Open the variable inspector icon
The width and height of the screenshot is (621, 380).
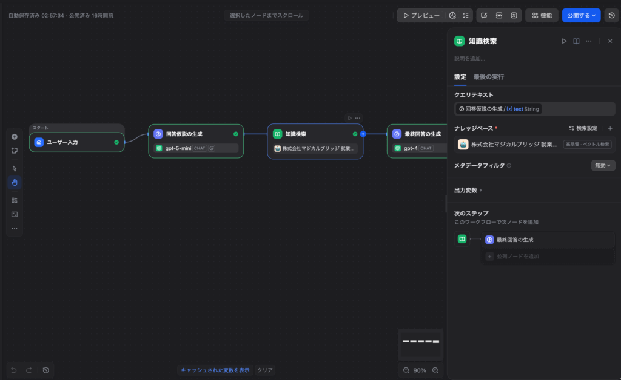514,15
